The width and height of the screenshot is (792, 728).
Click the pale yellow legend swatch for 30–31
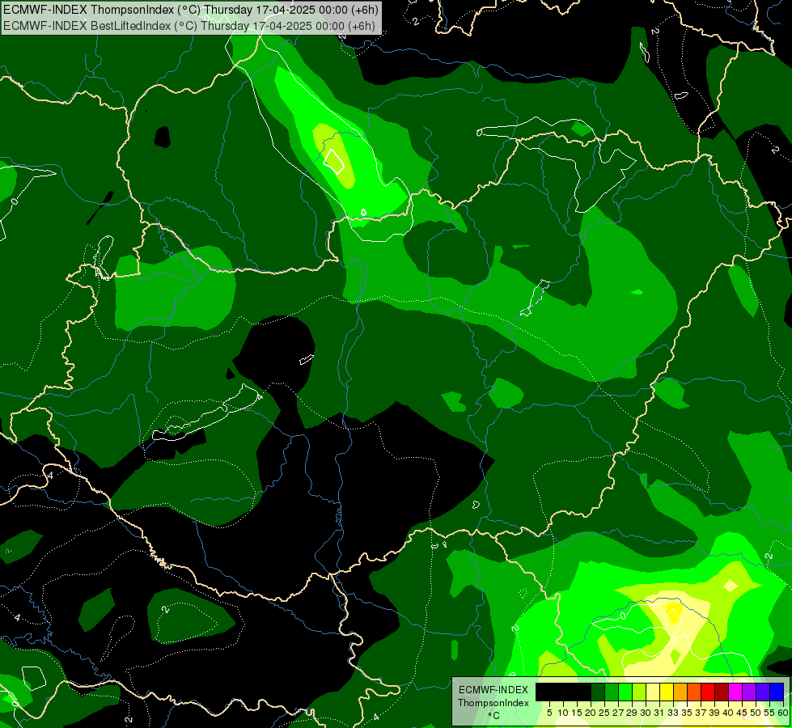coord(653,692)
